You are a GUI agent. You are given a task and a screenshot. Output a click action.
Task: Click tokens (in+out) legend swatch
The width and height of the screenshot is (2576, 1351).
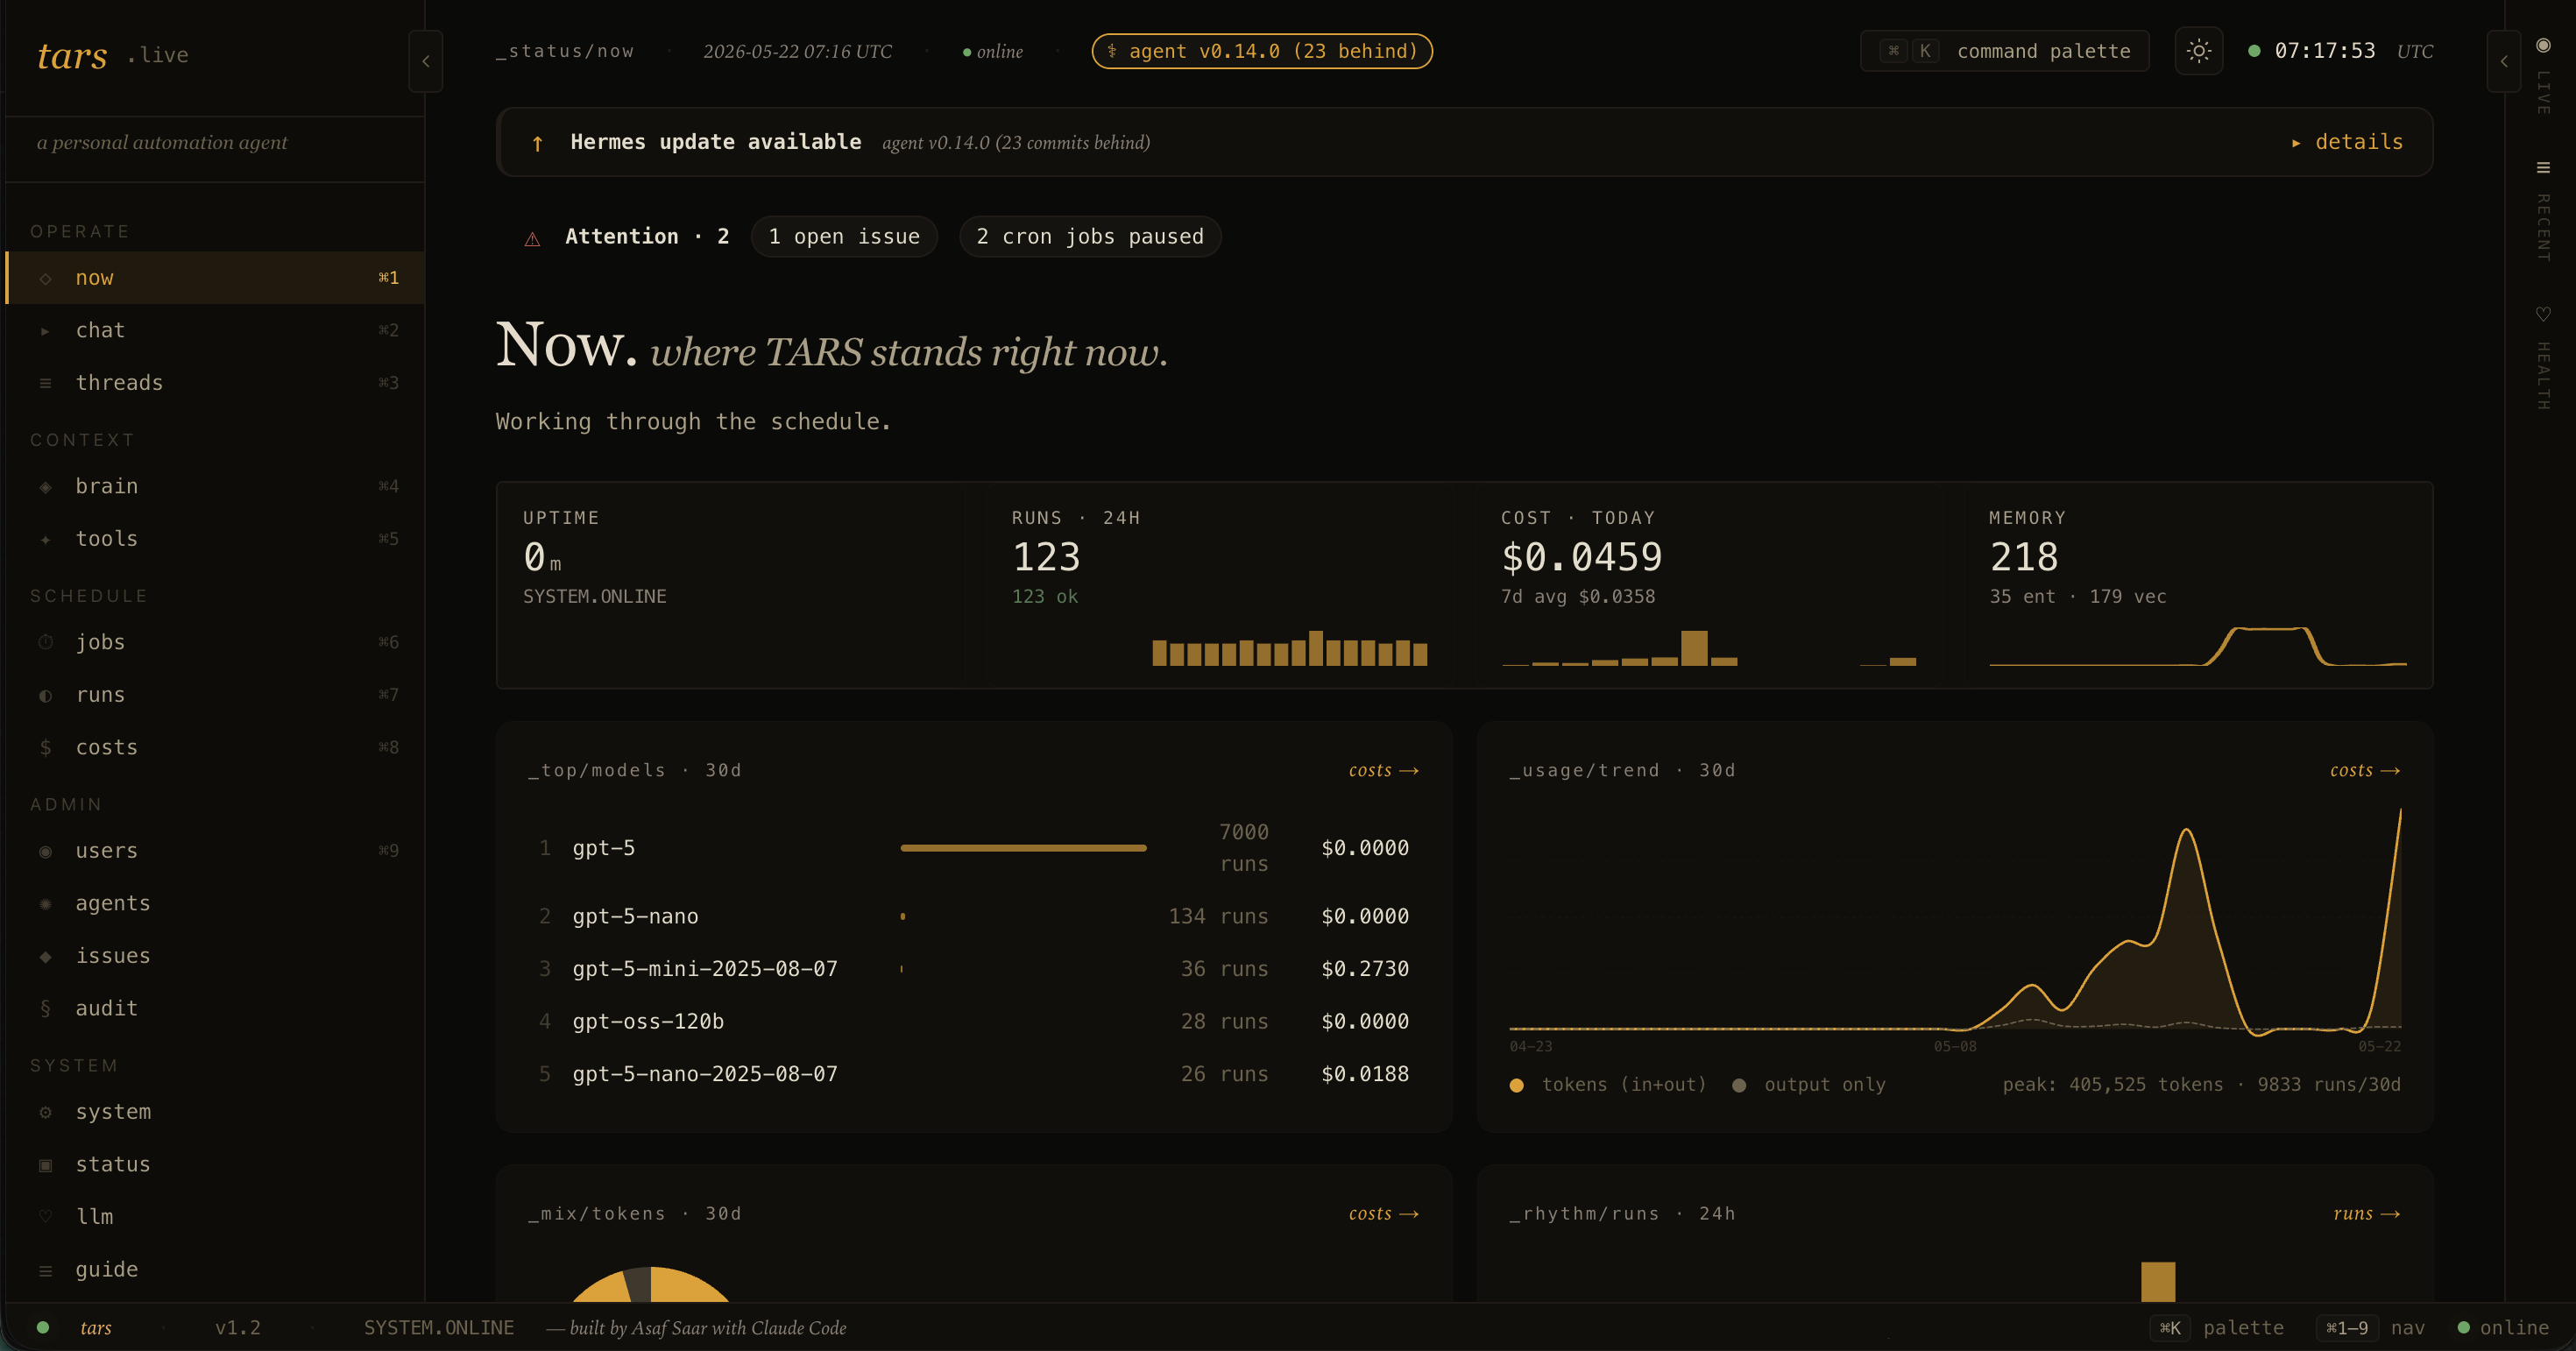pyautogui.click(x=1517, y=1086)
